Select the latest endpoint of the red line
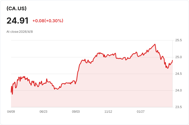The width and height of the screenshot is (189, 125). tap(173, 60)
